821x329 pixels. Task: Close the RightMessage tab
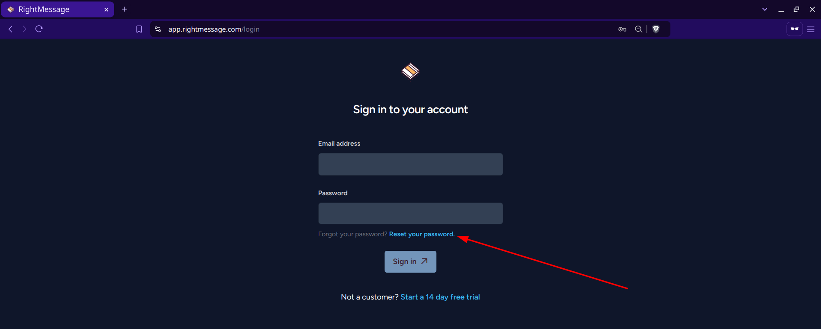(x=107, y=9)
